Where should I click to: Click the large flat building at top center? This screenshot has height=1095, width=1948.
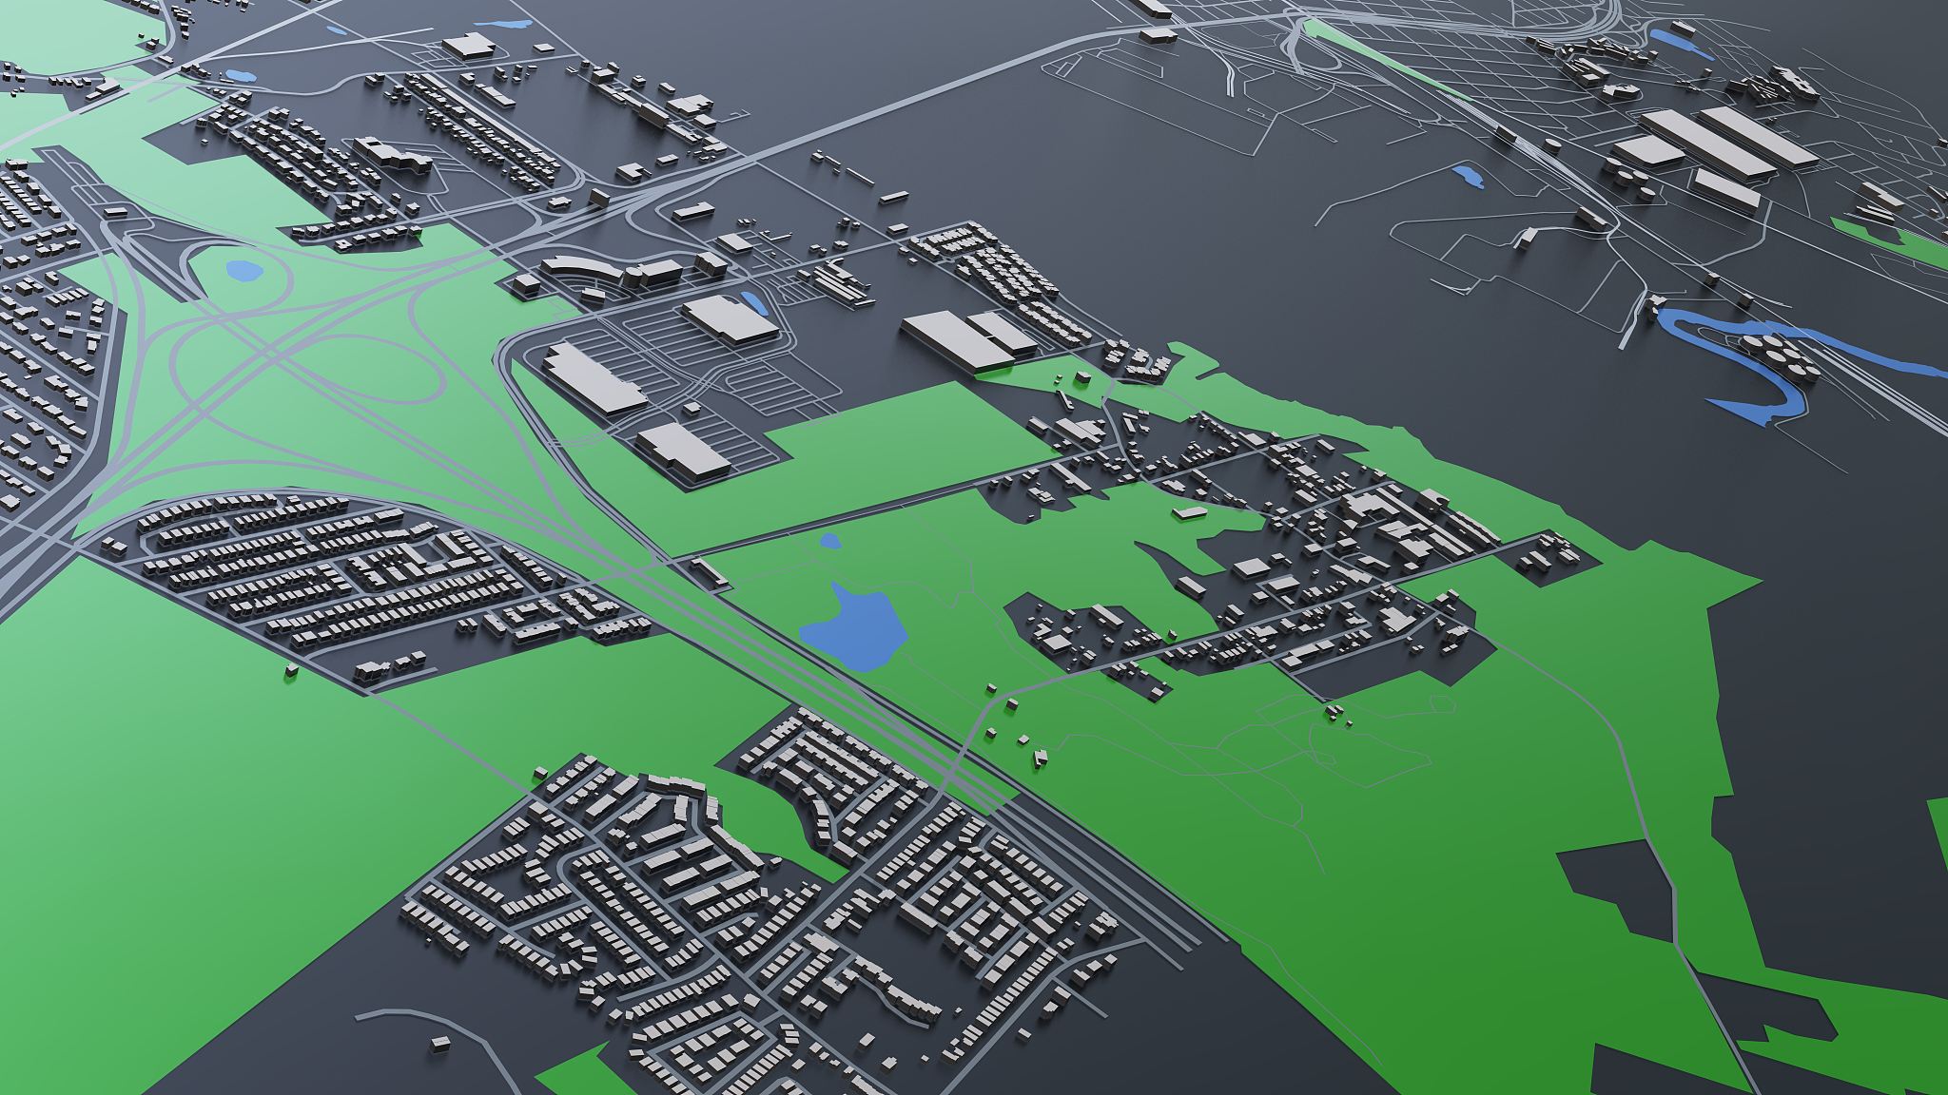point(468,46)
